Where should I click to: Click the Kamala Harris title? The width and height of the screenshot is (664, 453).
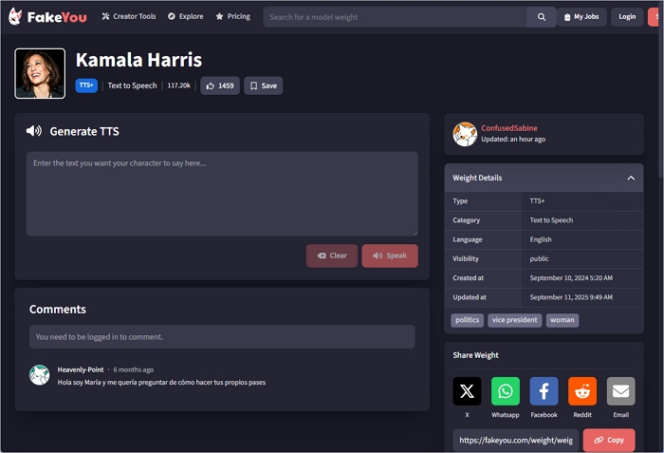coord(138,60)
